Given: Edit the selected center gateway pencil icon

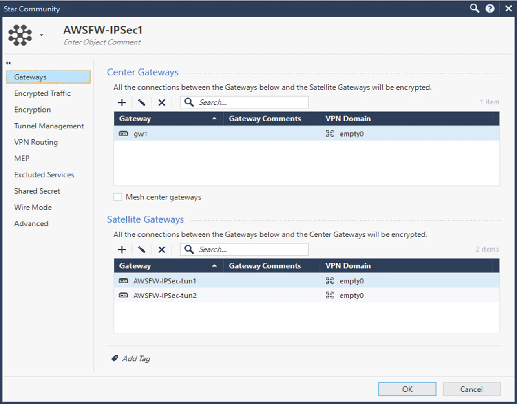Looking at the screenshot, I should pyautogui.click(x=141, y=102).
